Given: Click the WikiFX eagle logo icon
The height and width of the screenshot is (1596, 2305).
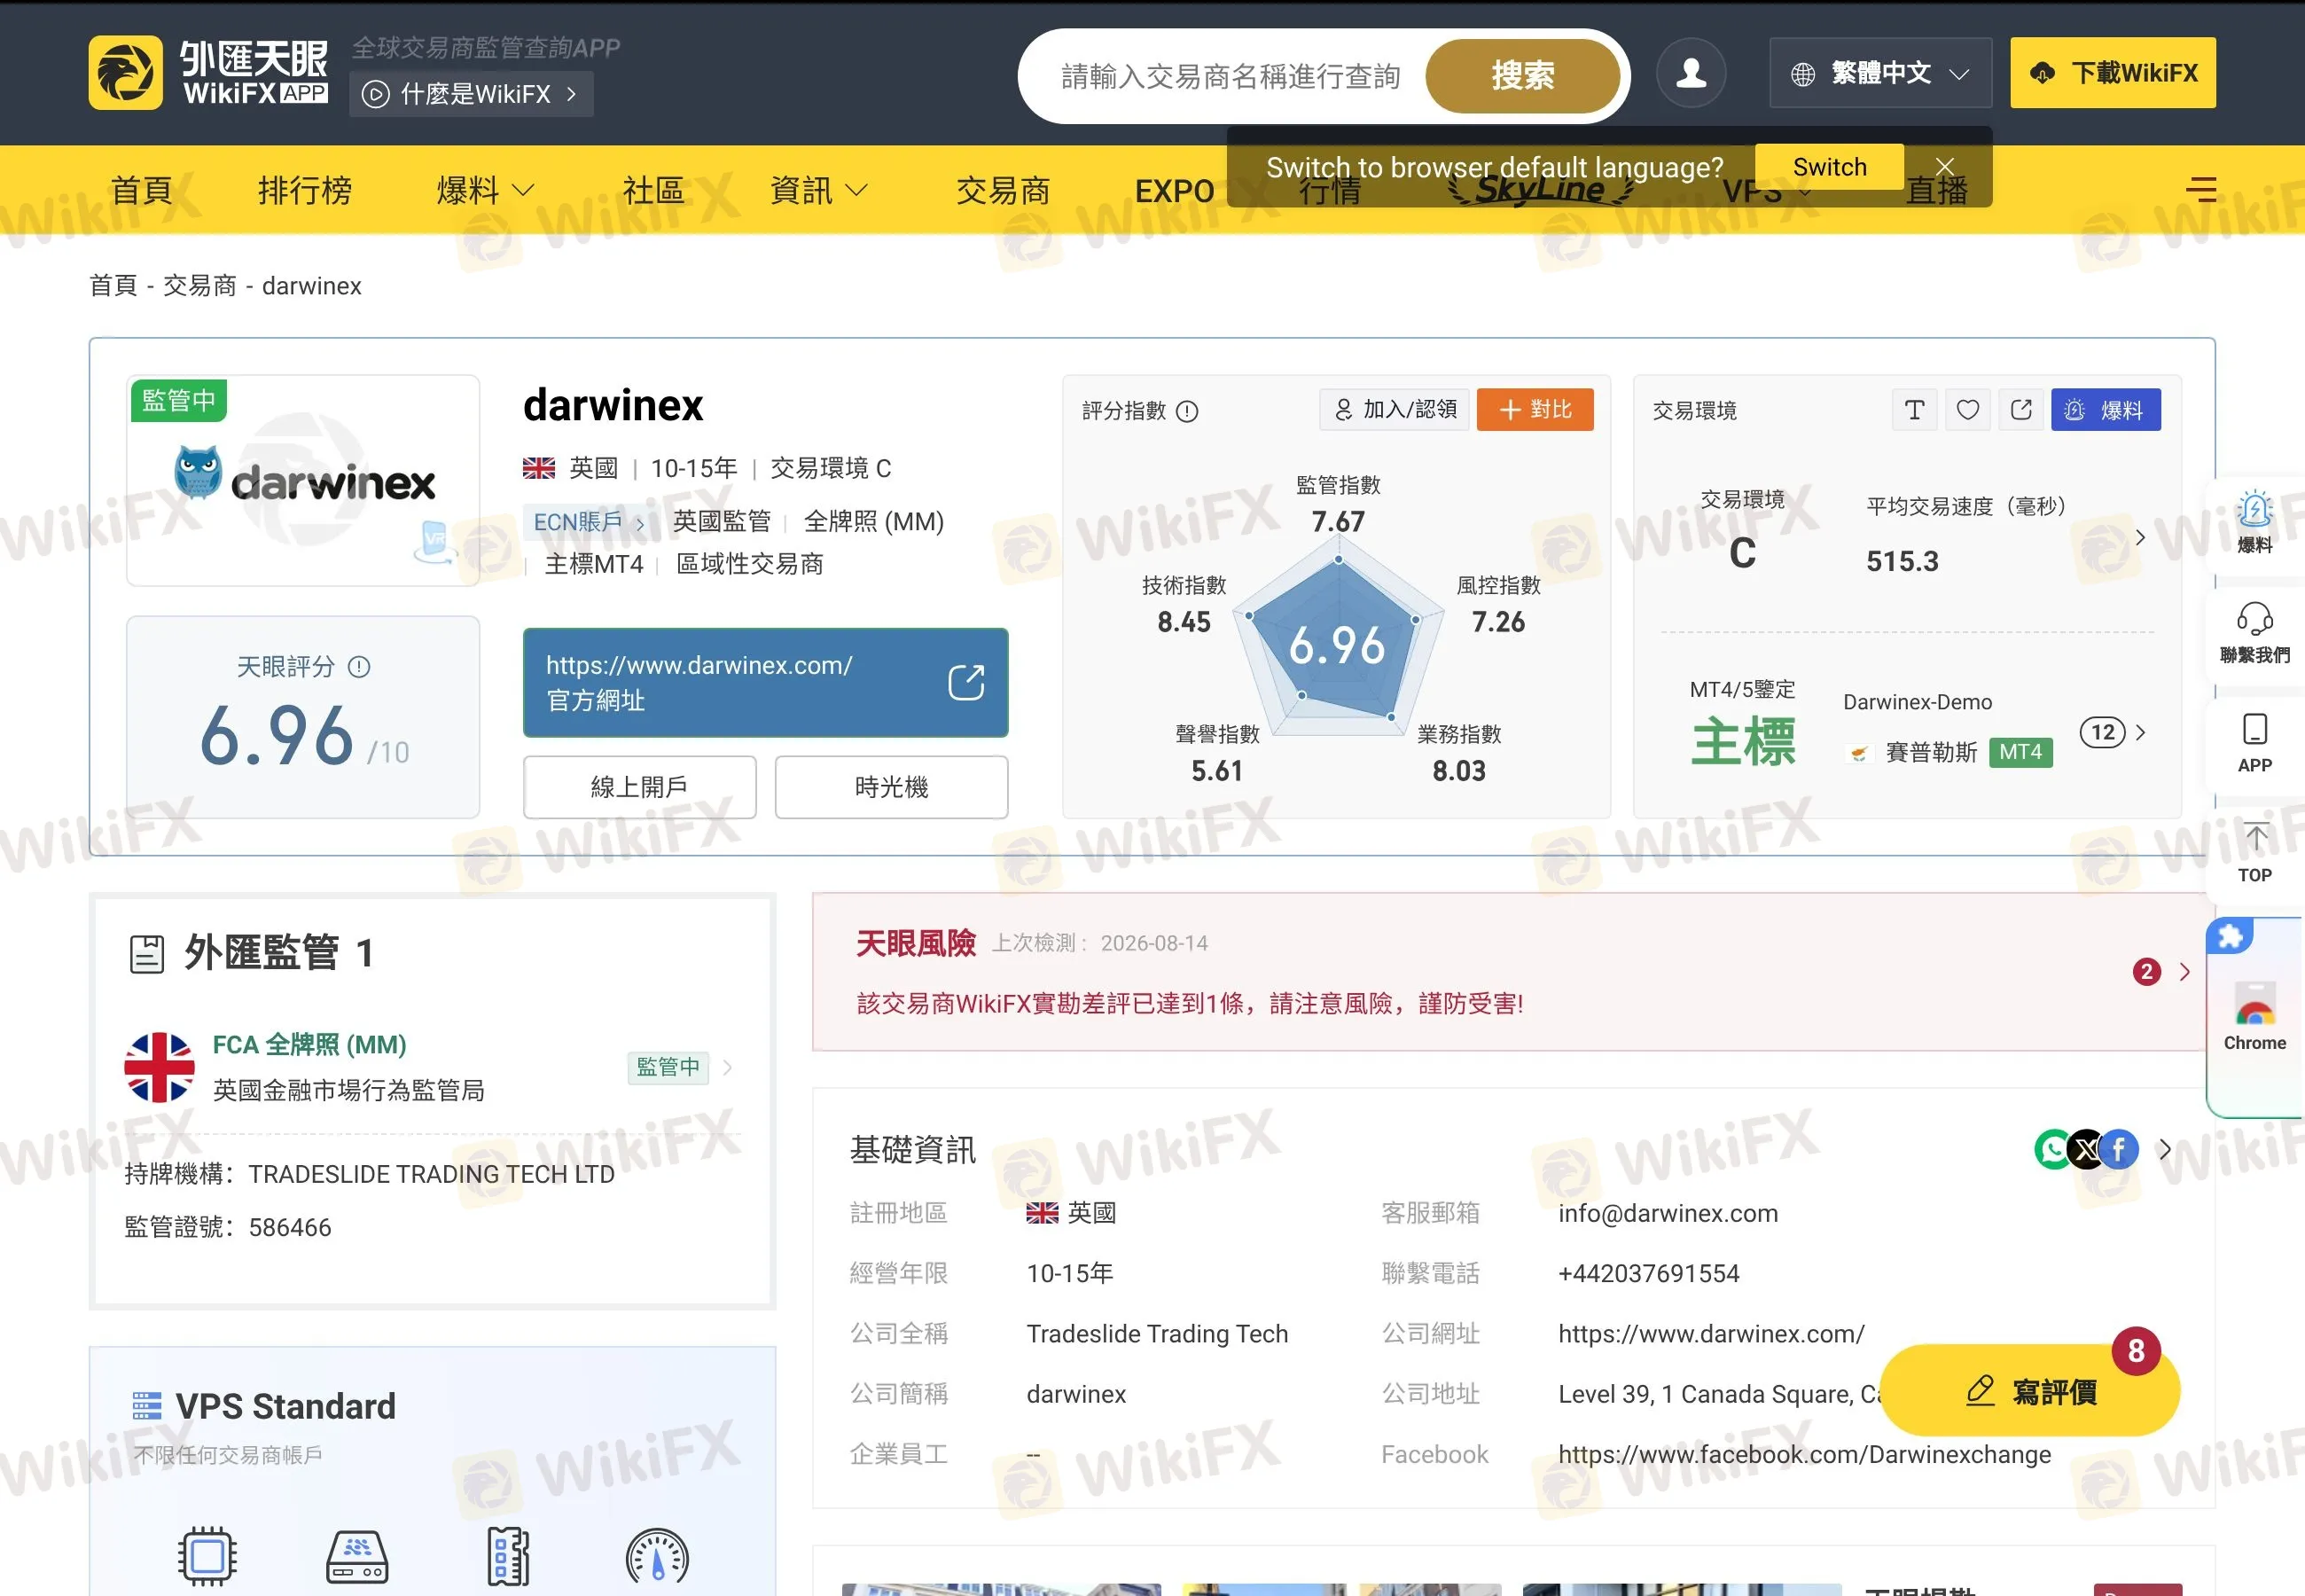Looking at the screenshot, I should pyautogui.click(x=125, y=72).
